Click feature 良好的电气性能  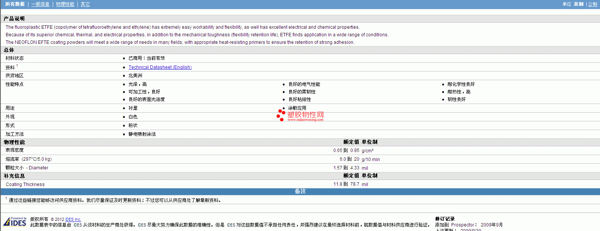coord(304,84)
